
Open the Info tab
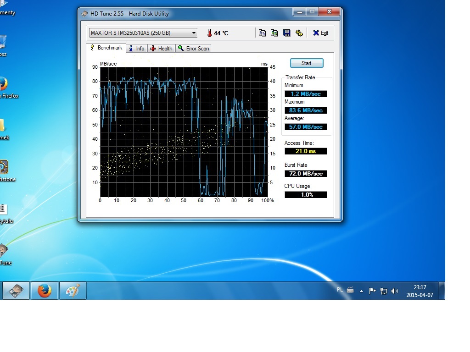point(137,49)
